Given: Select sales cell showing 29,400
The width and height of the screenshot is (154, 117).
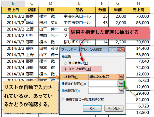Looking at the screenshot, I should click(138, 93).
